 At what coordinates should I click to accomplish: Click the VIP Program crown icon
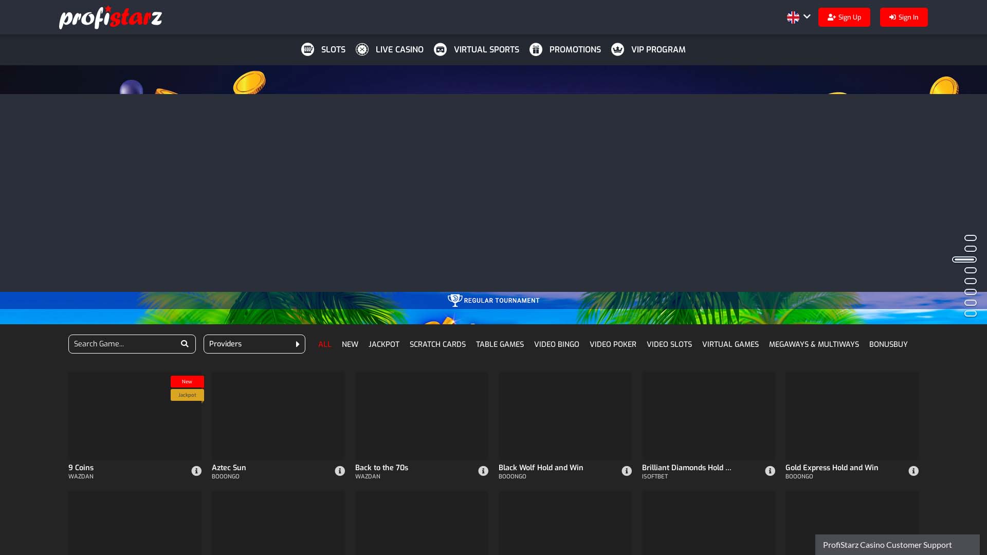point(617,49)
